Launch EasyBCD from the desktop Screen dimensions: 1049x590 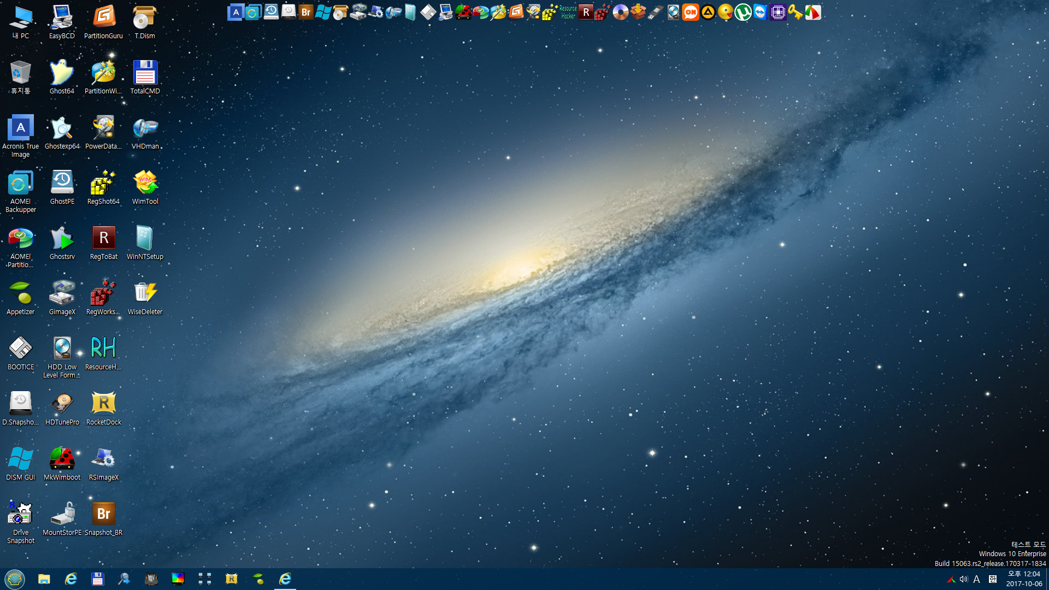[62, 22]
